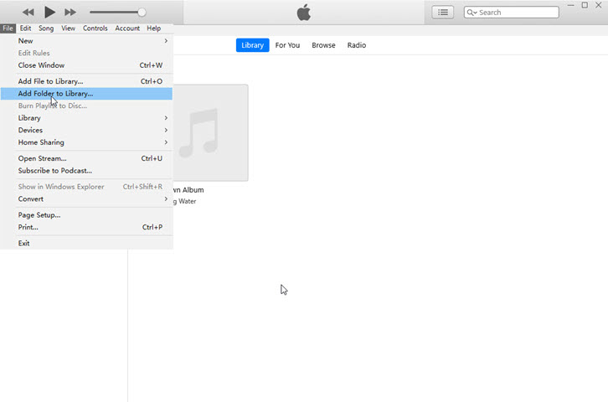The image size is (608, 402).
Task: Select Add Folder to Library...
Action: point(86,94)
